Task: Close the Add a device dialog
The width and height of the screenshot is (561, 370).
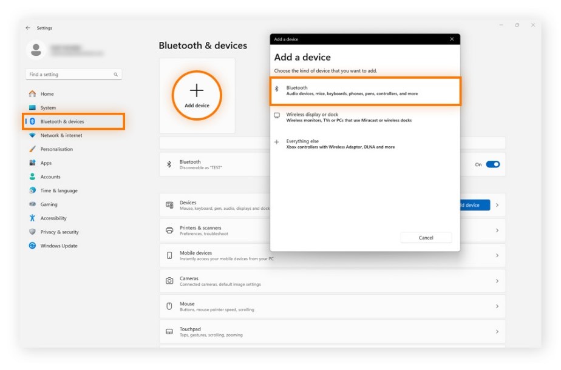Action: (452, 39)
